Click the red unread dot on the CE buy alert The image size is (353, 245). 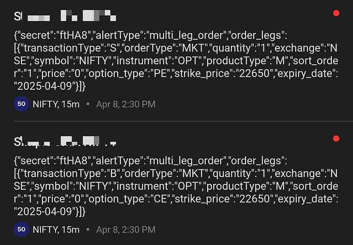[336, 138]
